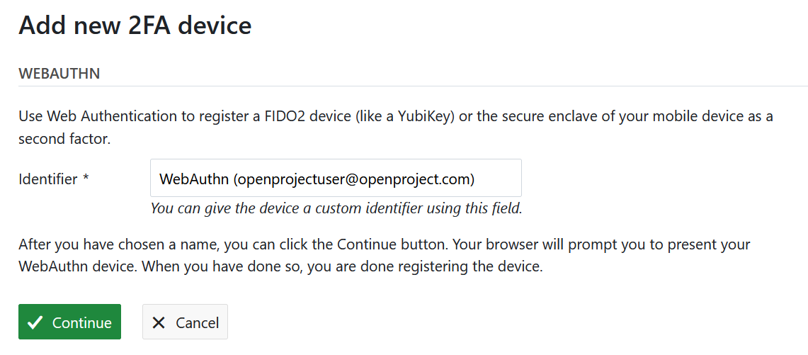Image resolution: width=808 pixels, height=355 pixels.
Task: Click 'After you have chosen a name' text
Action: pos(106,245)
